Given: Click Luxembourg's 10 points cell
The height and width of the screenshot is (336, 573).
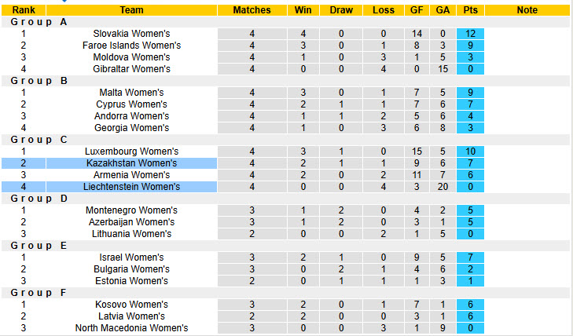Looking at the screenshot, I should coord(470,152).
